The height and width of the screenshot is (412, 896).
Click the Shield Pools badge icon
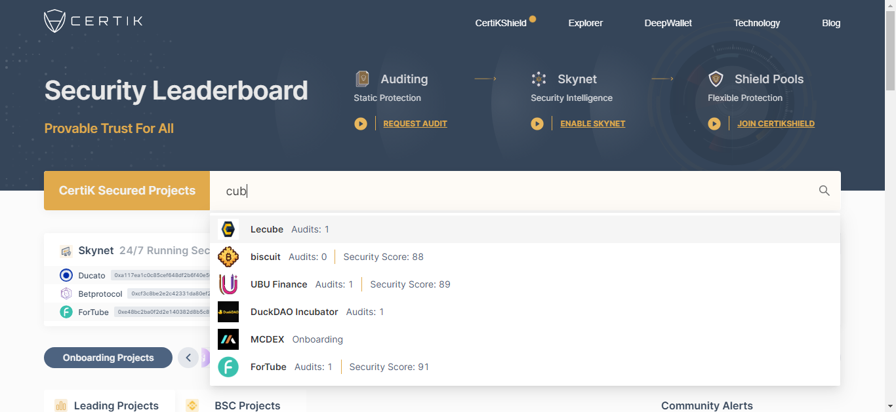point(716,79)
